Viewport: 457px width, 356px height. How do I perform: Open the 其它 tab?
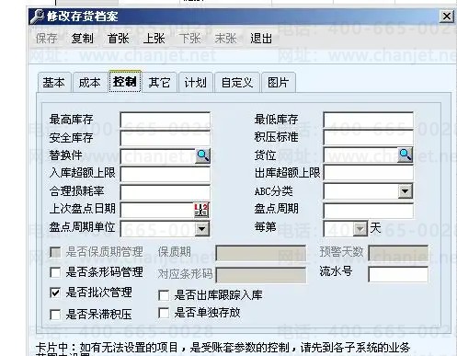coord(160,83)
